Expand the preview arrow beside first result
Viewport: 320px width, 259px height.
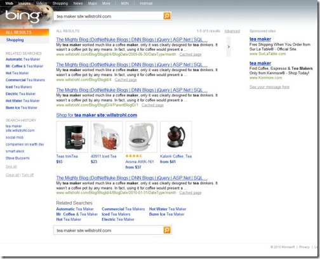[229, 47]
